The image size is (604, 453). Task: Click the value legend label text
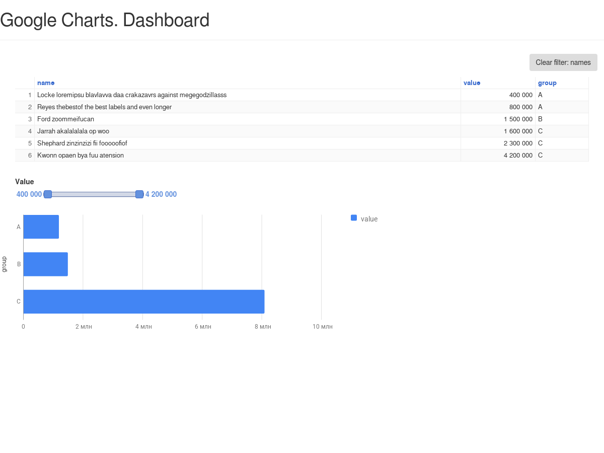point(369,219)
